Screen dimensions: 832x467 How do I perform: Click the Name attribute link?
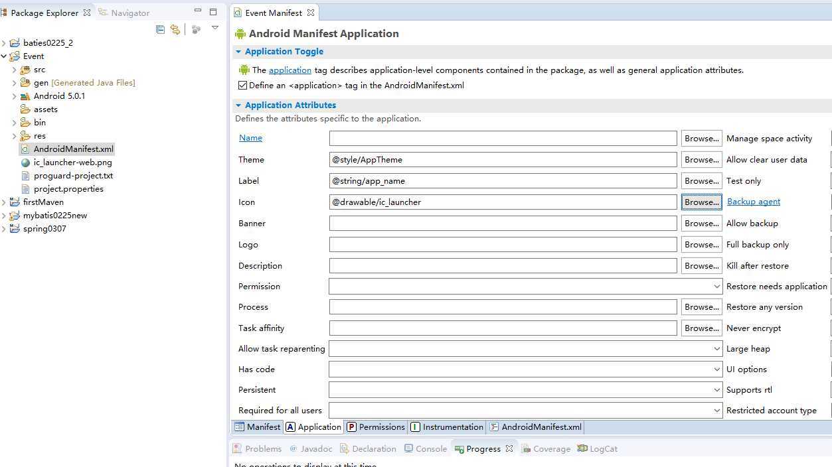(250, 138)
